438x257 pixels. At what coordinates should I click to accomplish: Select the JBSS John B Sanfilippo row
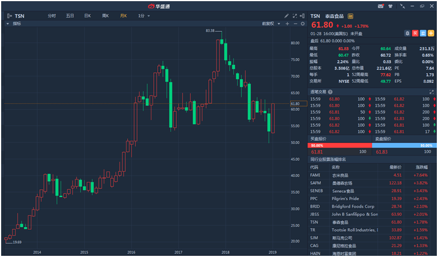click(x=372, y=214)
